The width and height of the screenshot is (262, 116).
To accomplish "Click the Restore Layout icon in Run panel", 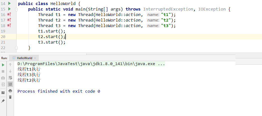I will click(3, 92).
